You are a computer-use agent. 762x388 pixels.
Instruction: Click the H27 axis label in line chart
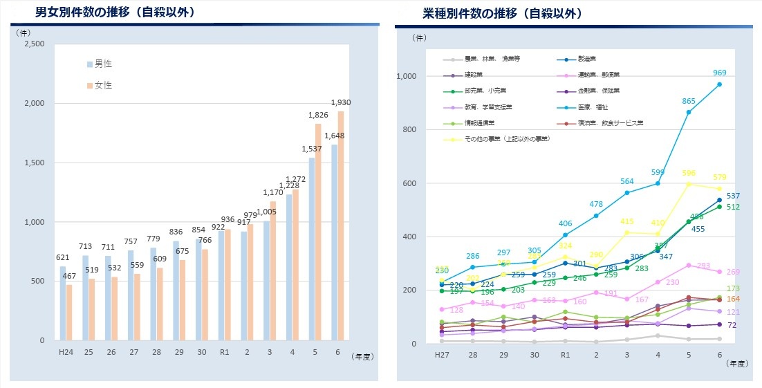(442, 355)
